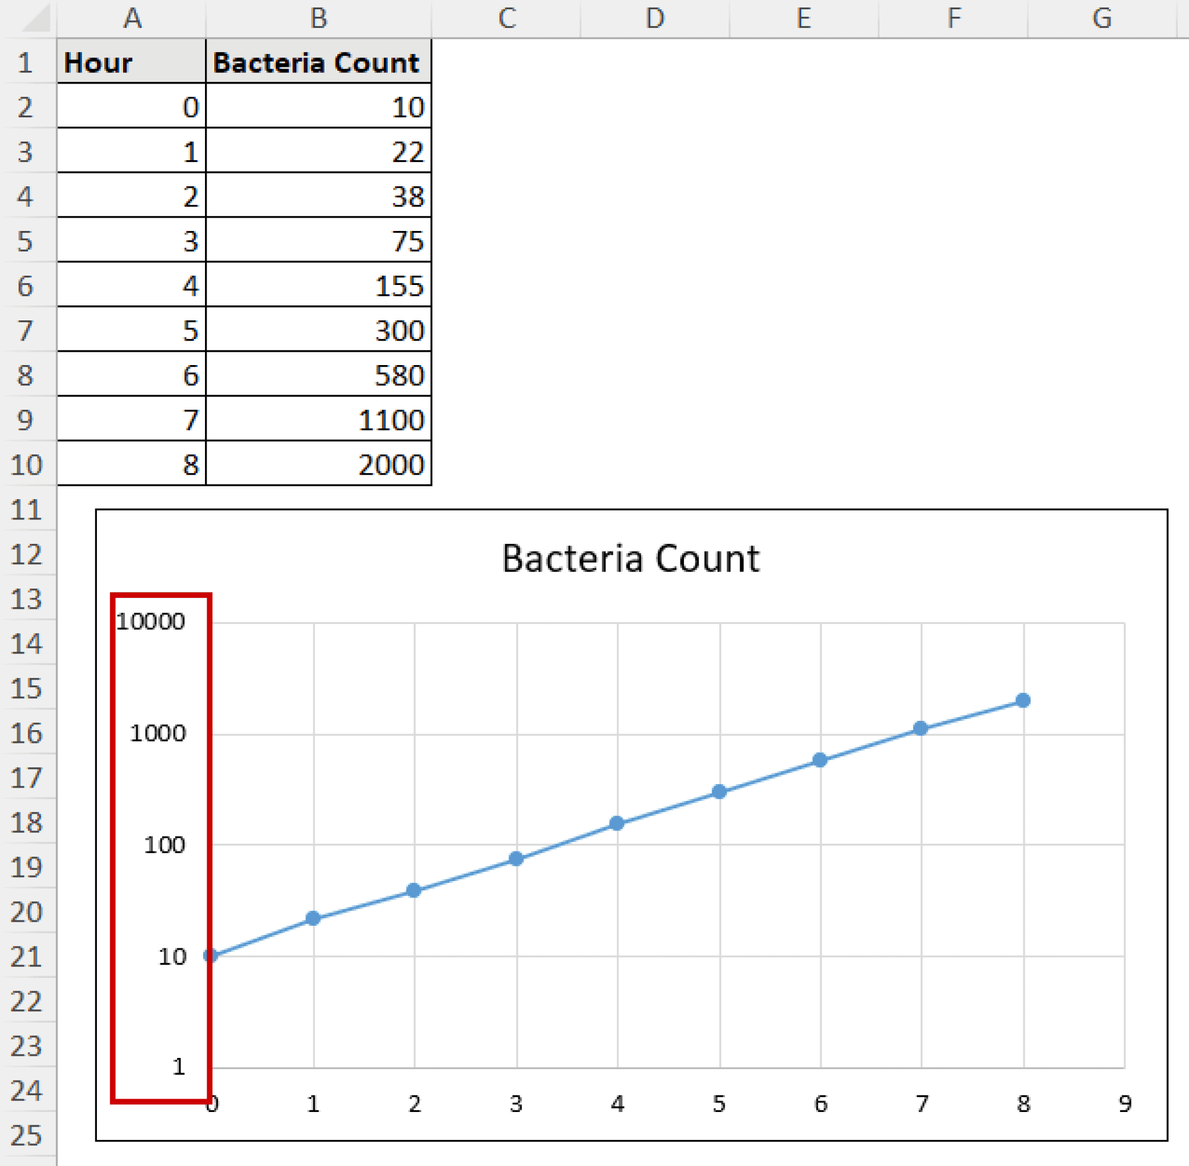Click the Bacteria Count chart title
Image resolution: width=1189 pixels, height=1166 pixels.
point(630,557)
